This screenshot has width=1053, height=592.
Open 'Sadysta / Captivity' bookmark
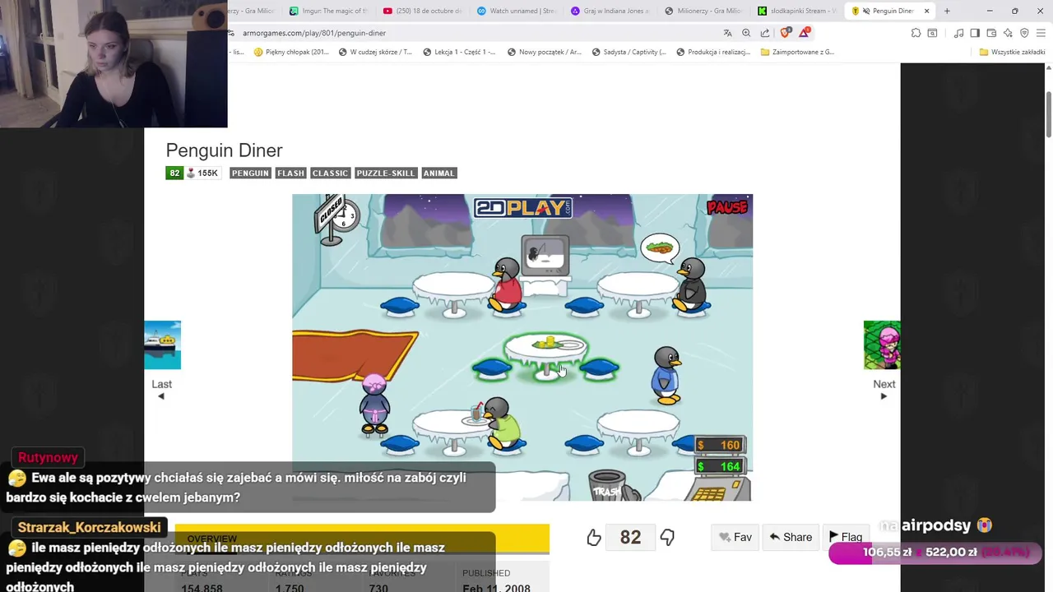[x=629, y=52]
